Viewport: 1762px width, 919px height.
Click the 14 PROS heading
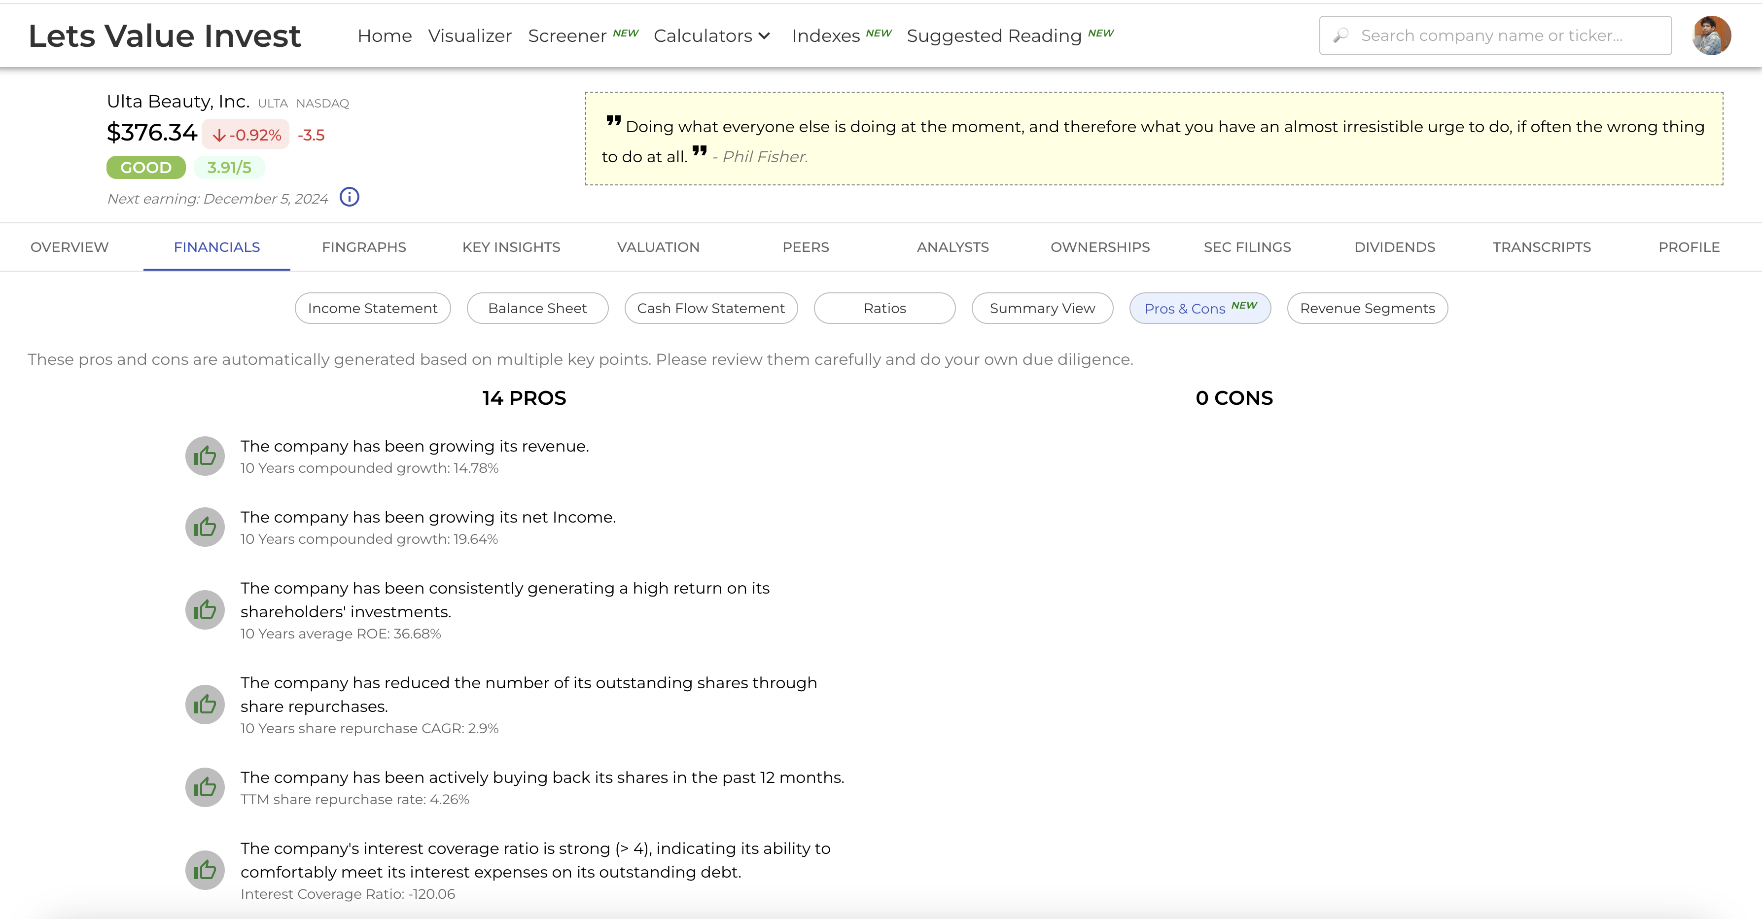coord(524,398)
